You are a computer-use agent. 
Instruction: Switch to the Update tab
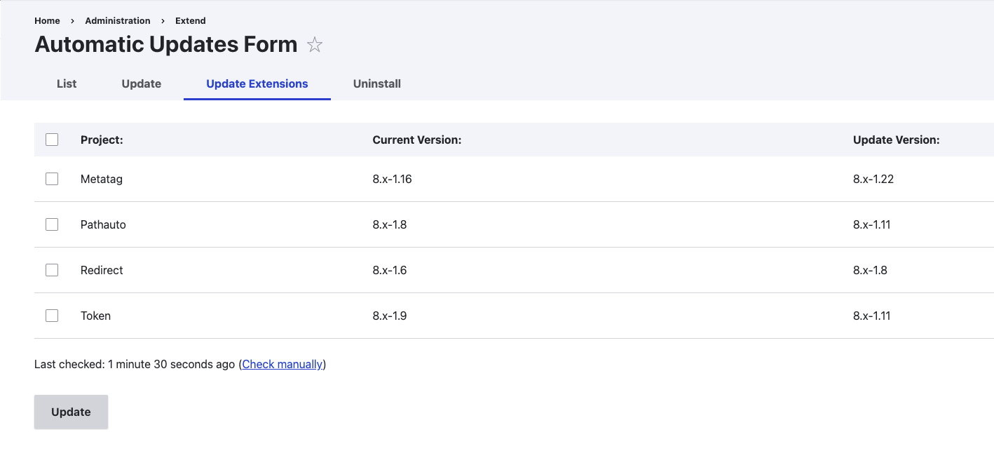coord(141,83)
